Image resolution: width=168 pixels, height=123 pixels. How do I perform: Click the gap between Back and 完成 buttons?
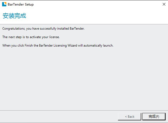point(141,116)
